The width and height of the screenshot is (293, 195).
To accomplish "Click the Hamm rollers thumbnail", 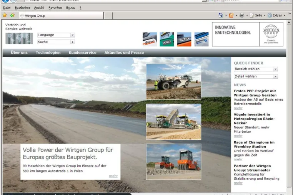I will point(173,162).
